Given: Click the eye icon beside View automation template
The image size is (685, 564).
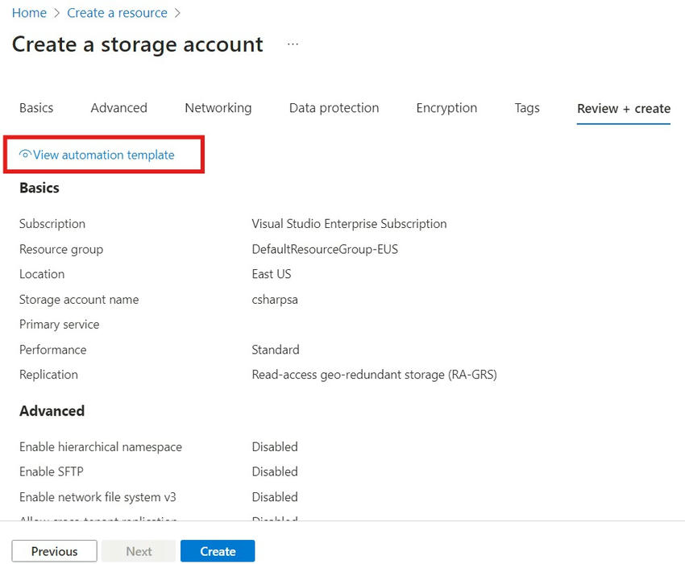Looking at the screenshot, I should (x=25, y=155).
